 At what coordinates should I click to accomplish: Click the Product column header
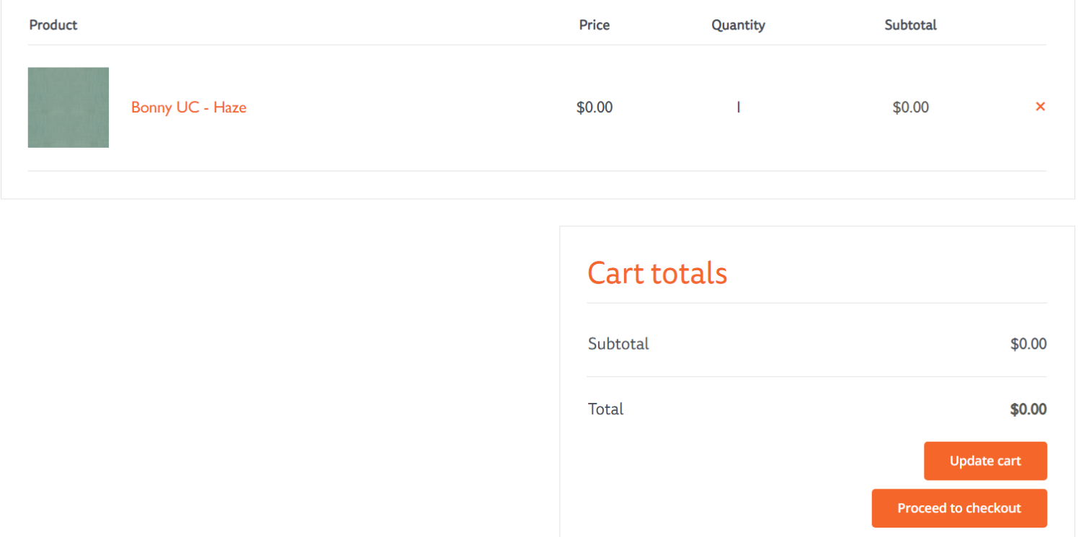pos(53,25)
